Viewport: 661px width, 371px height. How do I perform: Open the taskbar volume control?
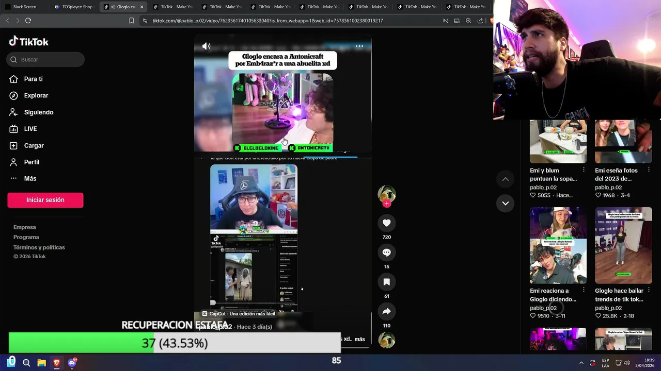pos(626,363)
